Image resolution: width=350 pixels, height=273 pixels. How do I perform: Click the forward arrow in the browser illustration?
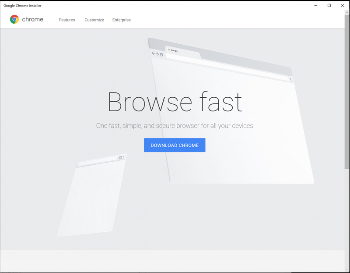(157, 53)
